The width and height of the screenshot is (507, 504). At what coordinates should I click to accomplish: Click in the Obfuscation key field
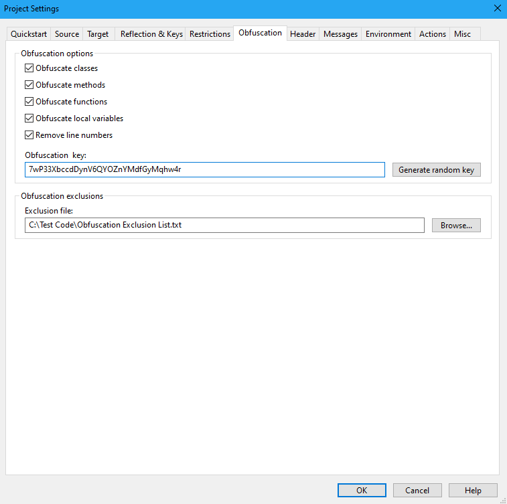point(204,170)
